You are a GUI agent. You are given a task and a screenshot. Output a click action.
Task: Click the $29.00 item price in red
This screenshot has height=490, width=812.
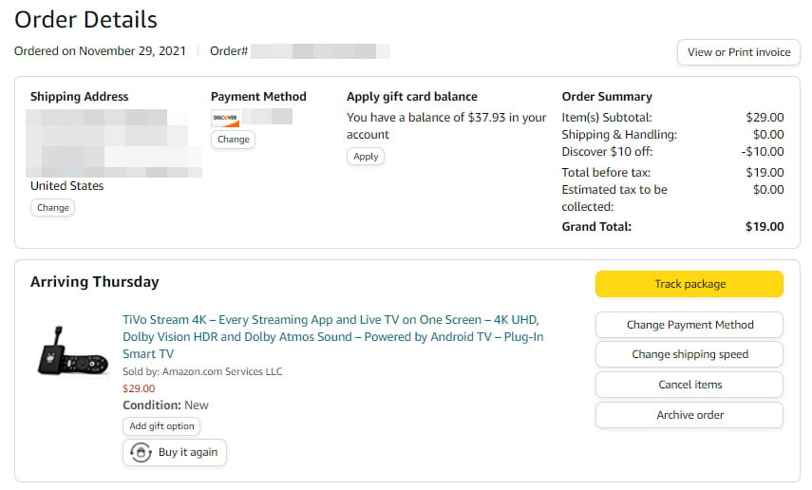[x=139, y=388]
